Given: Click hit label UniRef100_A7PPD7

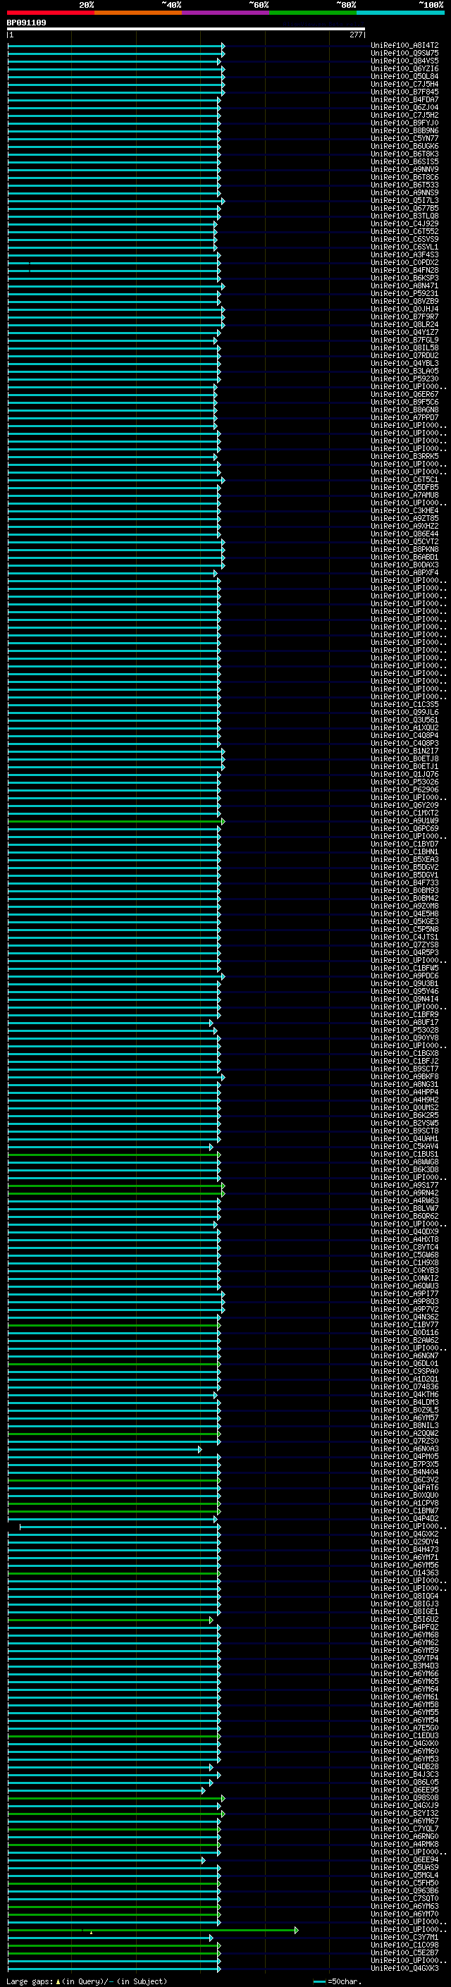Looking at the screenshot, I should click(x=404, y=417).
